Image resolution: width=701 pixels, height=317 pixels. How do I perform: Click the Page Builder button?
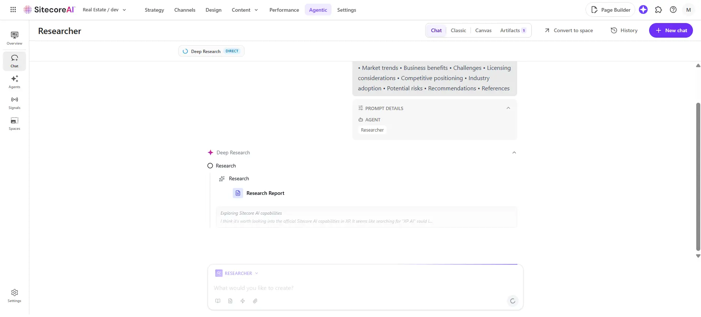click(610, 10)
